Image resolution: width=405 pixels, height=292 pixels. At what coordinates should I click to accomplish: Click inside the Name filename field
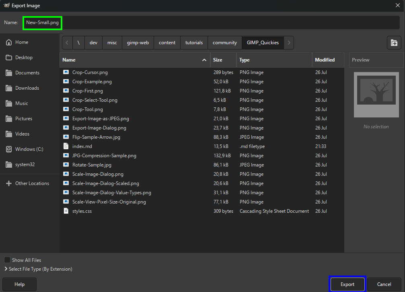coord(42,23)
